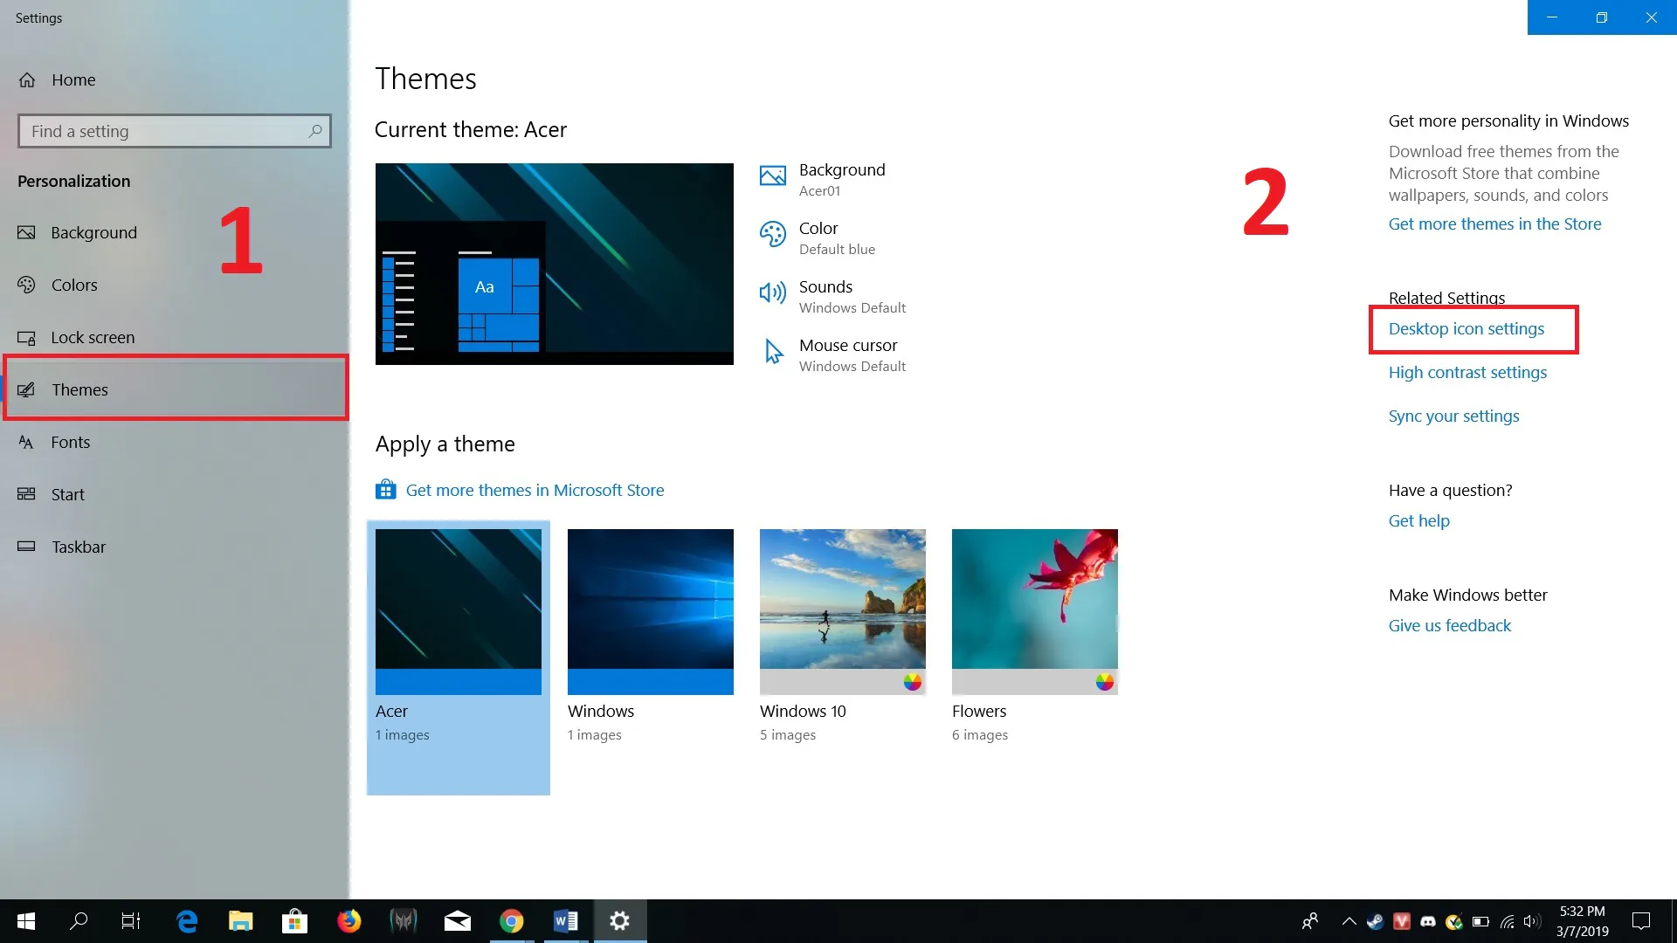Image resolution: width=1677 pixels, height=943 pixels.
Task: Click Get more themes in the Store link
Action: tap(1494, 224)
